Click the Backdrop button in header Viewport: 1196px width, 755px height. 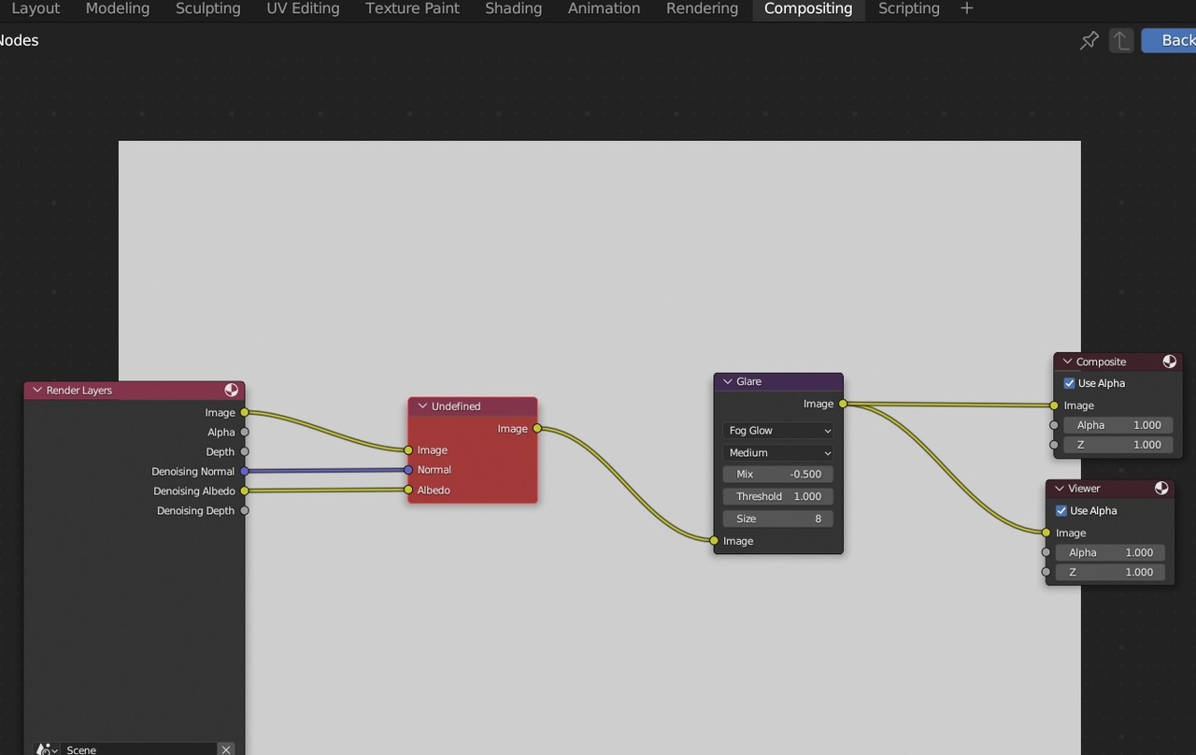click(x=1169, y=40)
